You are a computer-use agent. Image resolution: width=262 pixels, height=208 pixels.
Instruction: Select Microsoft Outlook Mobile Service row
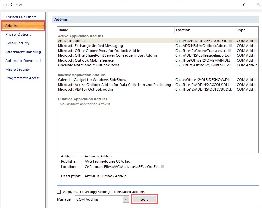point(158,60)
